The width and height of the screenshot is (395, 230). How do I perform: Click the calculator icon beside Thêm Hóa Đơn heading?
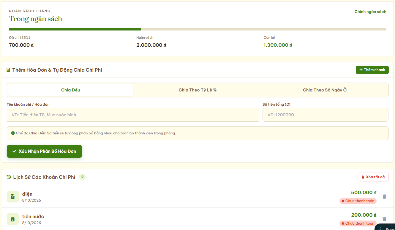point(8,70)
